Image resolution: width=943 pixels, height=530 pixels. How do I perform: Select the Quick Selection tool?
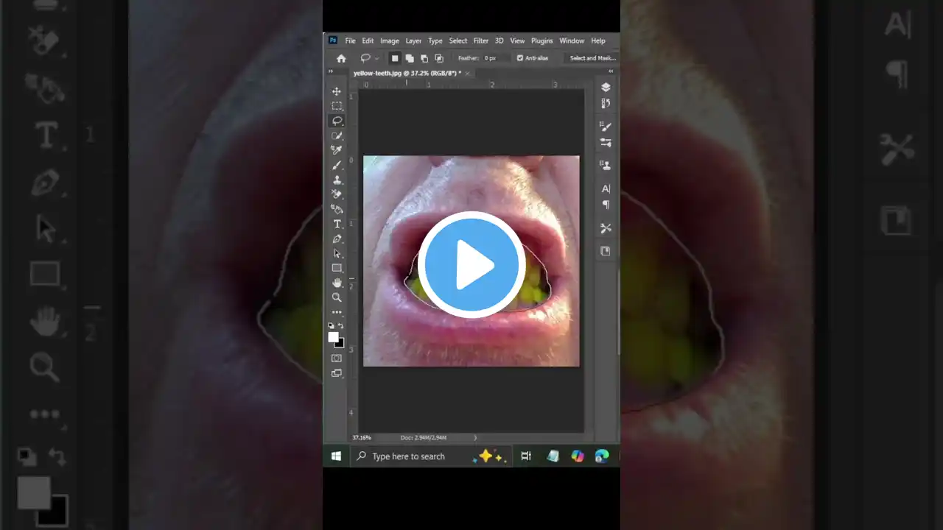coord(337,135)
